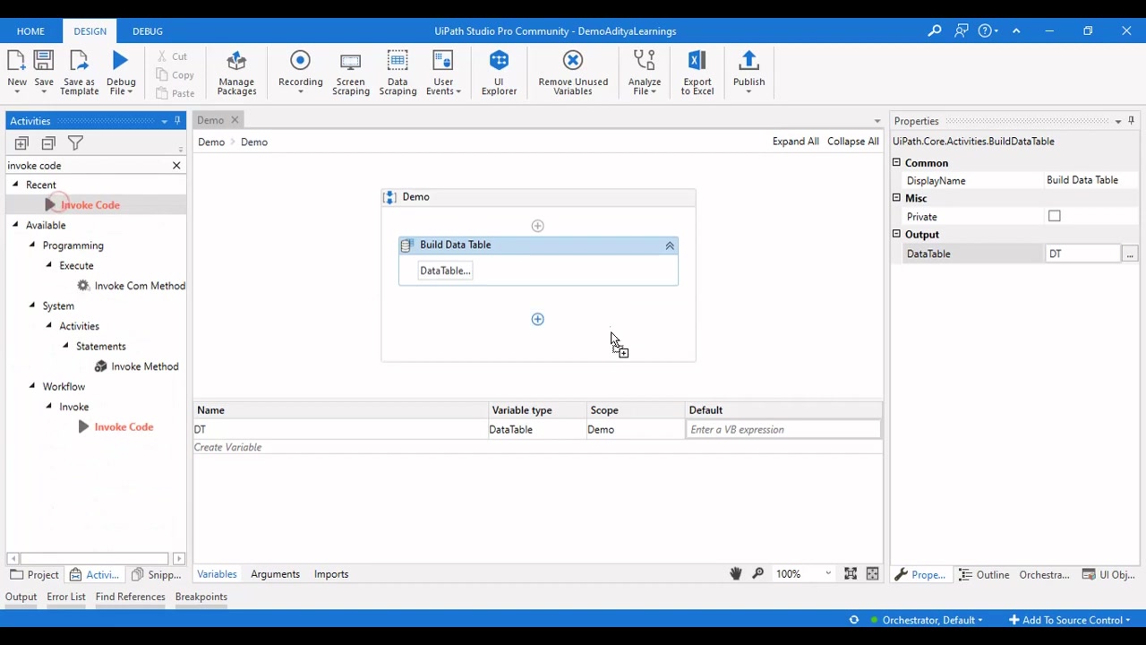The height and width of the screenshot is (645, 1146).
Task: Collapse all activities tree icon
Action: 48,143
